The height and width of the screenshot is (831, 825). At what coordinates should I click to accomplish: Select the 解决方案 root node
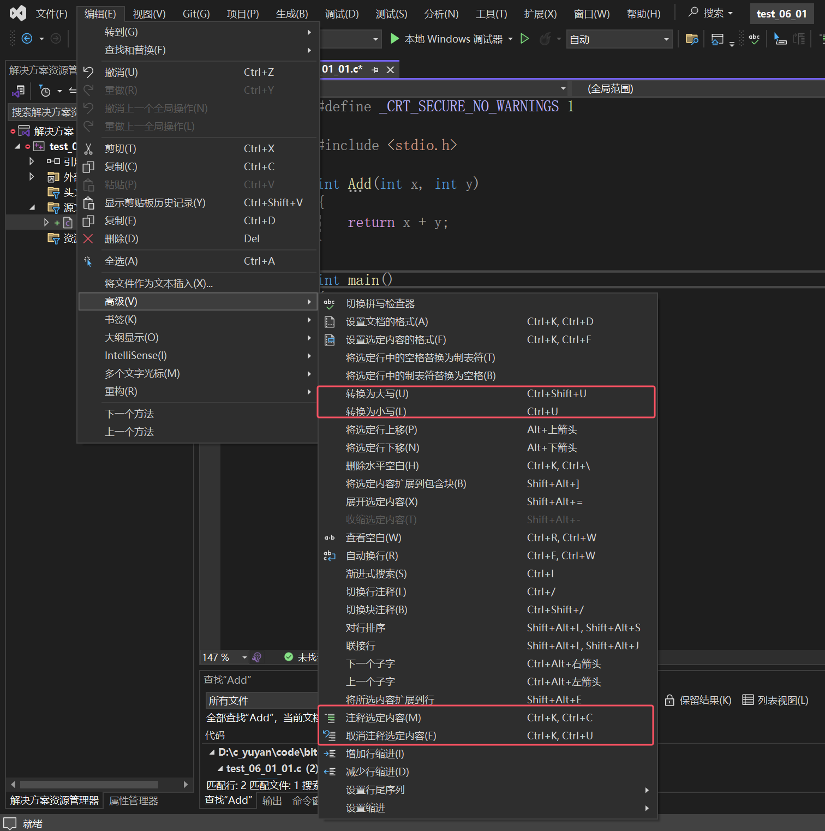click(x=53, y=131)
